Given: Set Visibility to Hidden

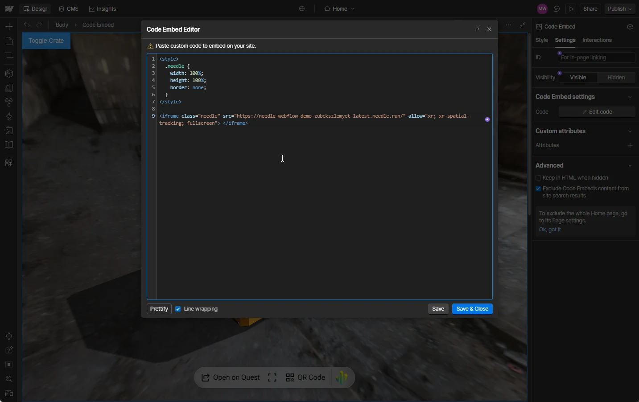Looking at the screenshot, I should click(x=616, y=78).
